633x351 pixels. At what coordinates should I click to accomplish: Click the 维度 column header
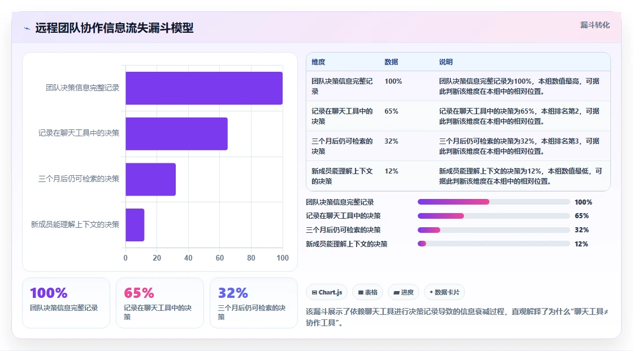click(318, 62)
